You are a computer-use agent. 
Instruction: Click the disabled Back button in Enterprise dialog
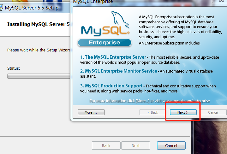click(153, 112)
